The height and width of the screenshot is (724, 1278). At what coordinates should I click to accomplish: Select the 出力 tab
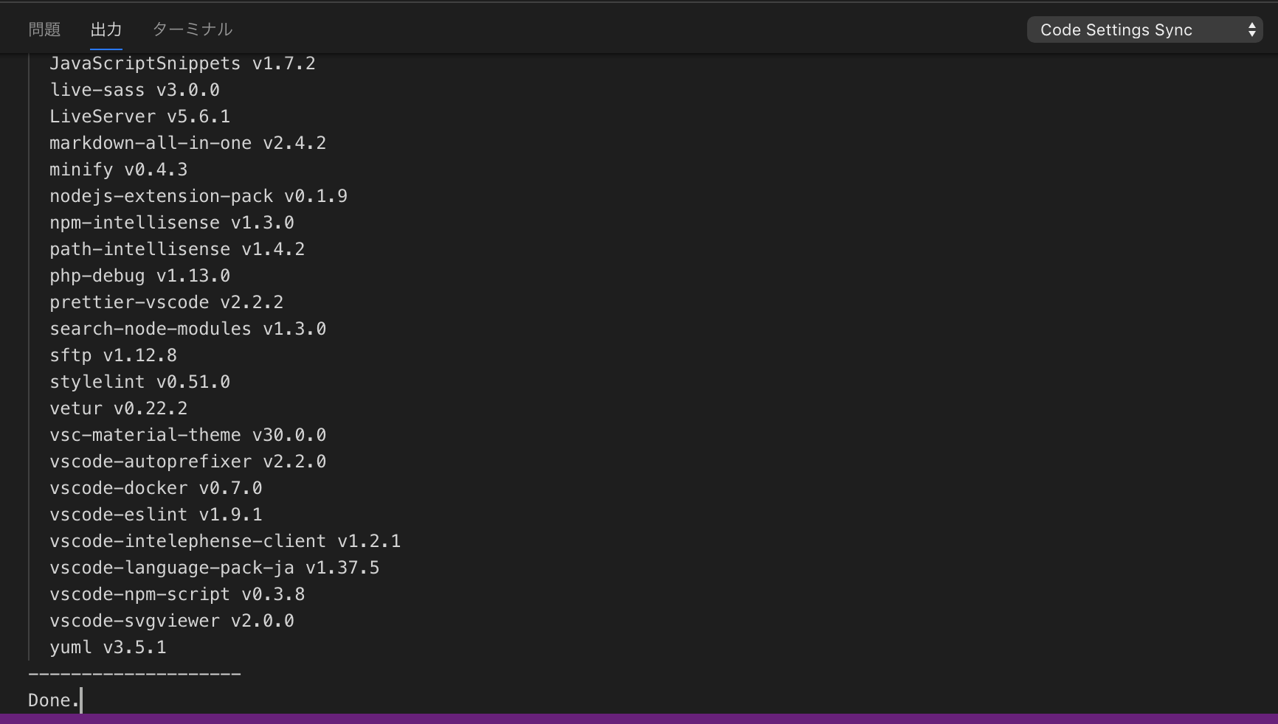click(106, 29)
